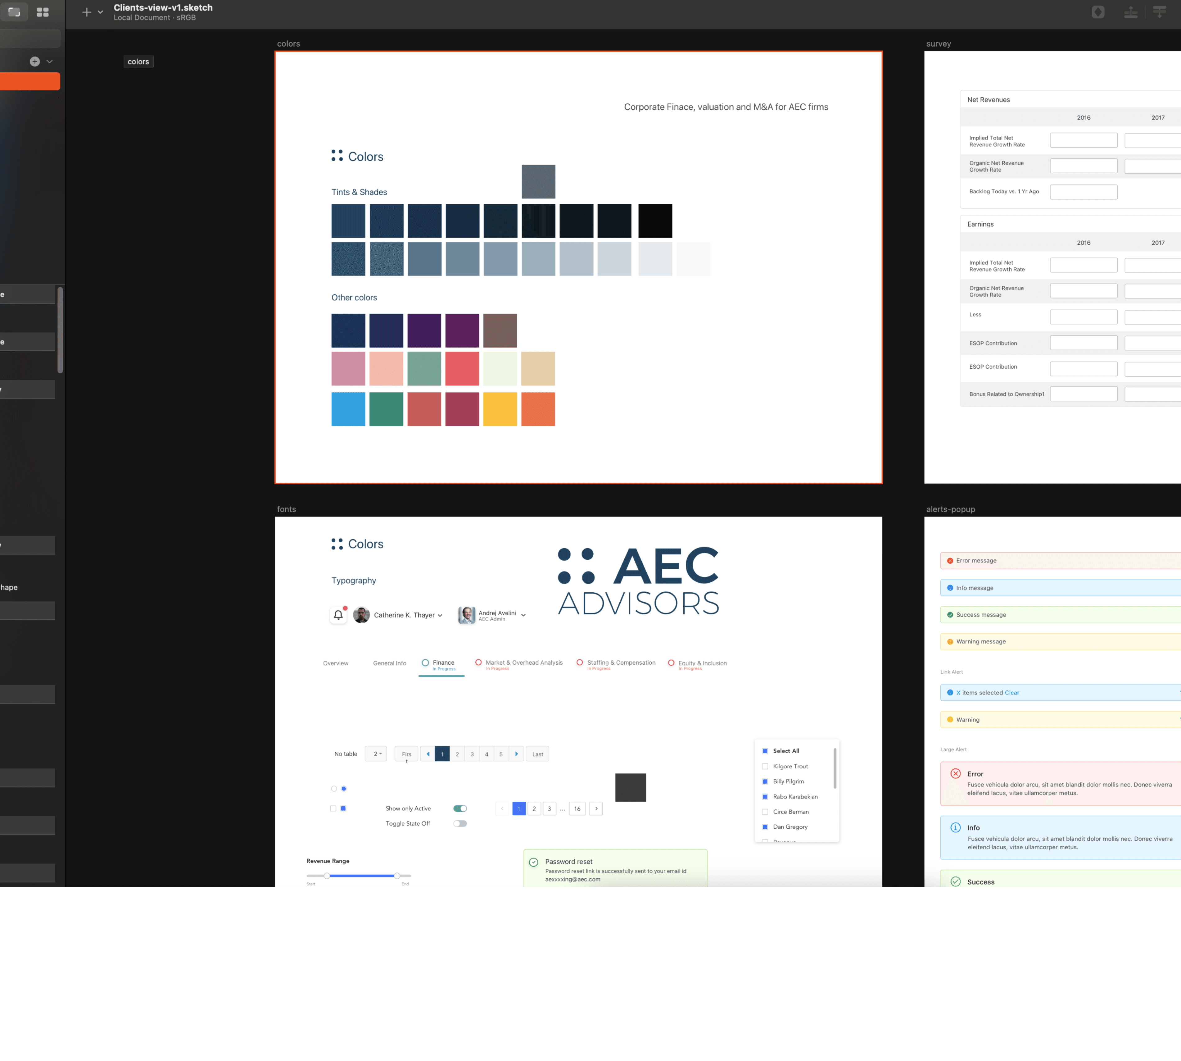
Task: Click the align icon at toolbar's right edge
Action: click(x=1160, y=12)
